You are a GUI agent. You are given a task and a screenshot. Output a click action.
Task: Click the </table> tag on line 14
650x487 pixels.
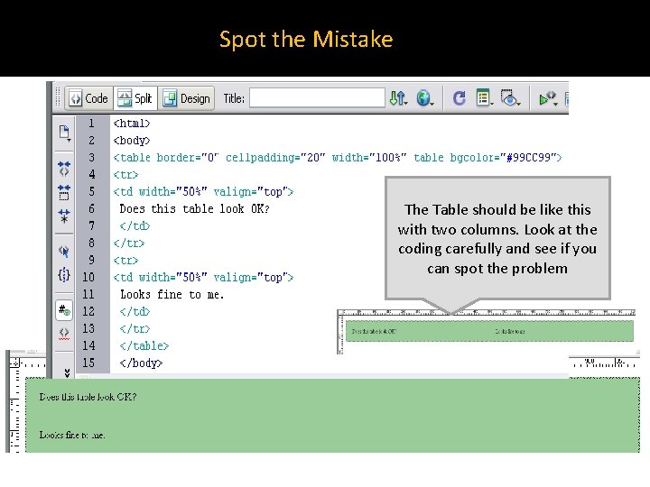(144, 345)
